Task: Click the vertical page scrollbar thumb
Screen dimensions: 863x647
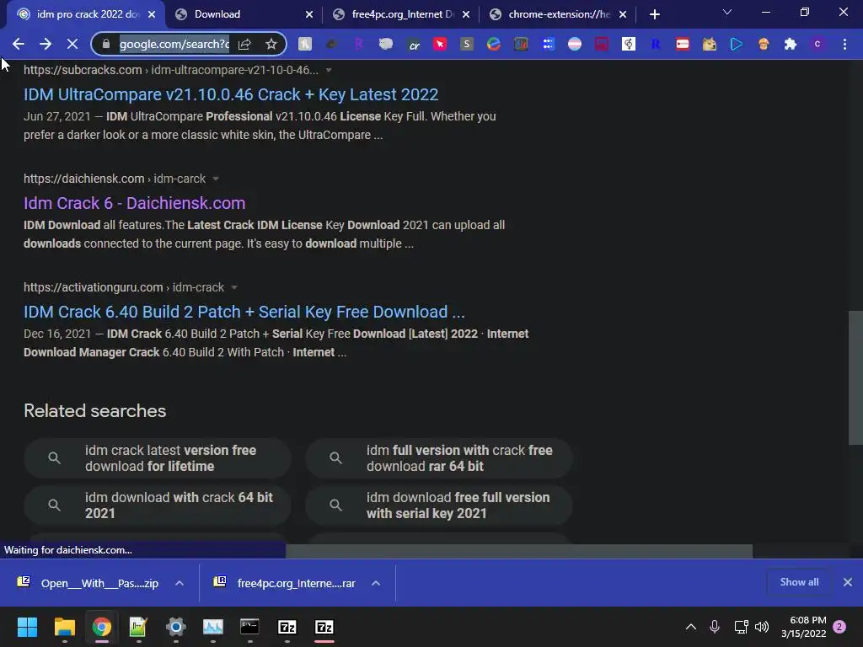Action: [x=855, y=377]
